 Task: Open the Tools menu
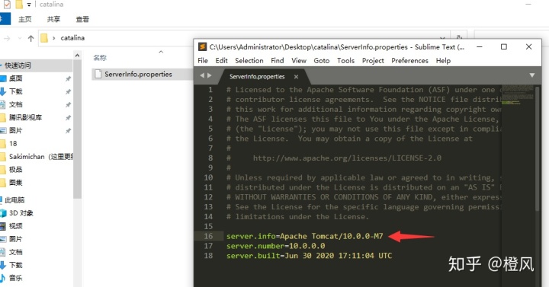pos(345,60)
